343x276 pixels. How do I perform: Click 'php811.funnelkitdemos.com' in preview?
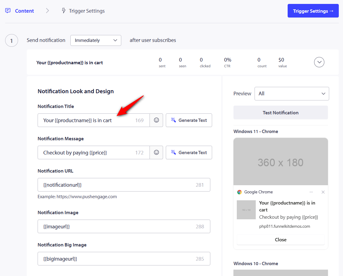285,226
